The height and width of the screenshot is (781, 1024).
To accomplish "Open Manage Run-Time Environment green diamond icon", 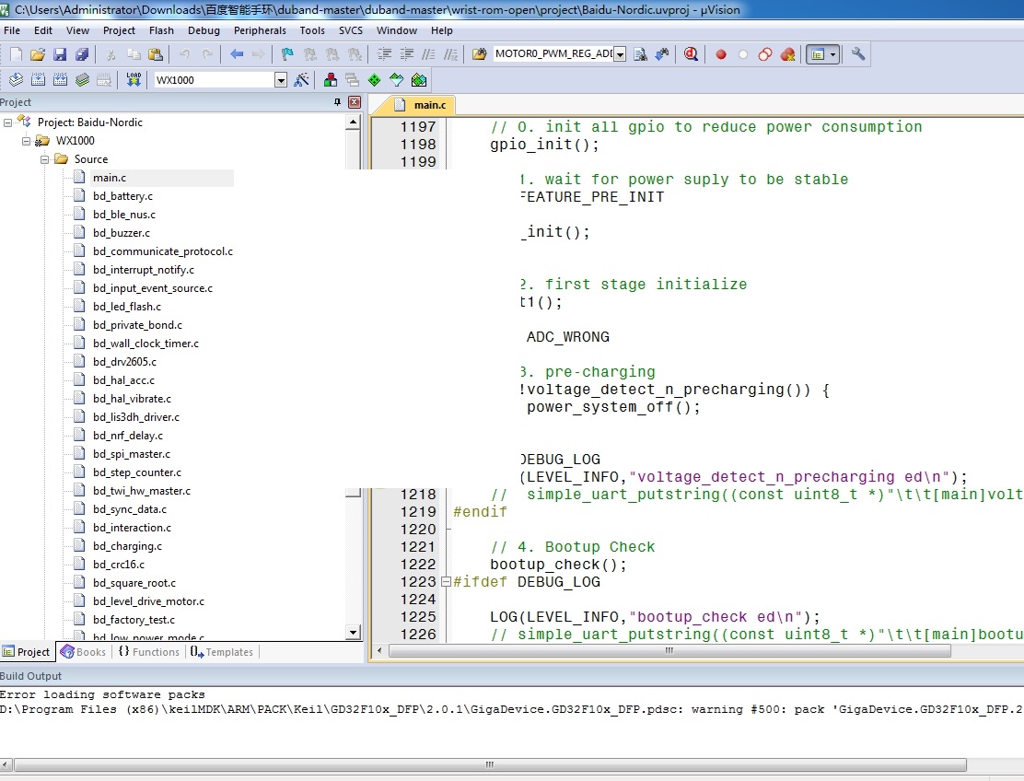I will (374, 80).
